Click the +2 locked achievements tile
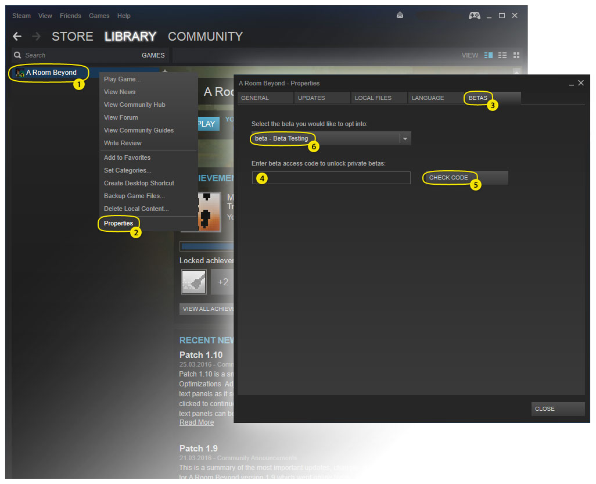Image resolution: width=596 pixels, height=484 pixels. [x=222, y=282]
